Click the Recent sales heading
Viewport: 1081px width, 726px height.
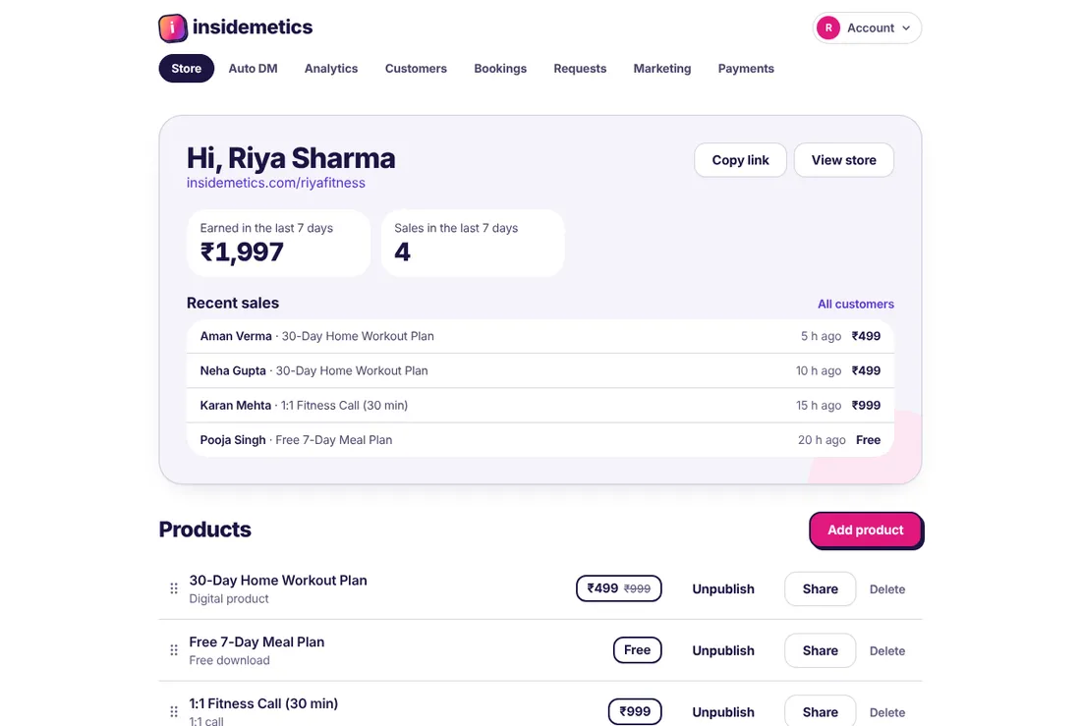click(x=232, y=303)
